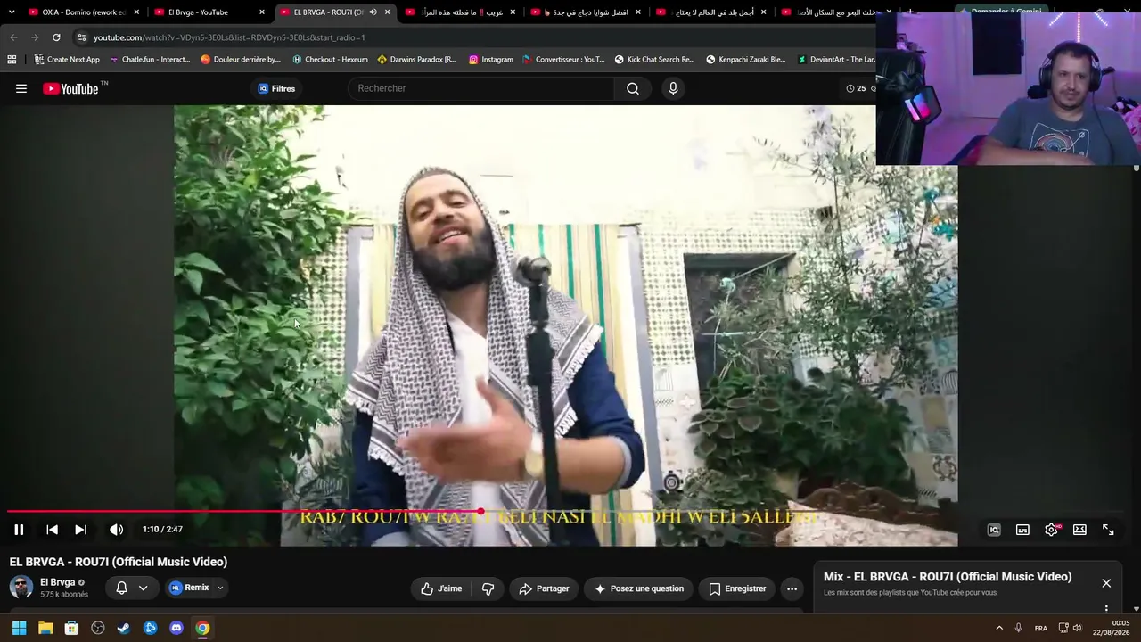Open the Filtres button
Viewport: 1141px width, 642px height.
click(x=276, y=88)
